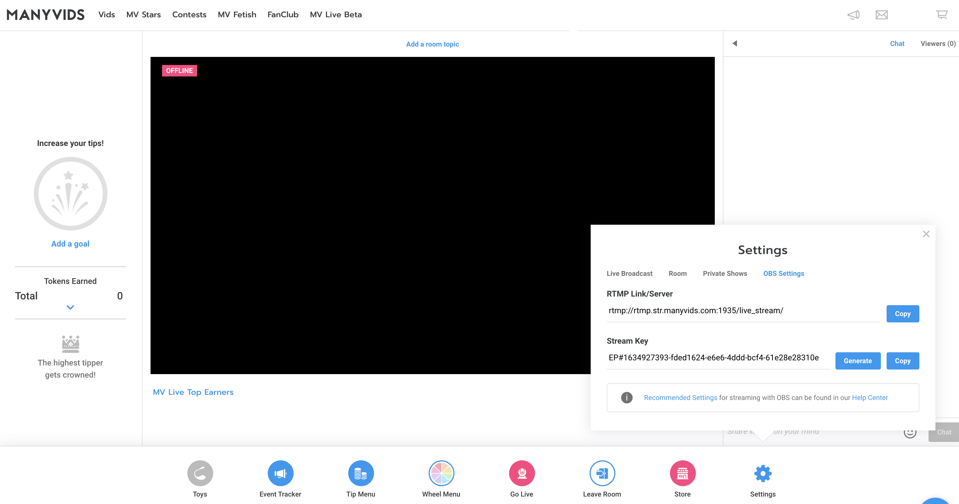Open the Tip Menu coins icon
Image resolution: width=959 pixels, height=504 pixels.
point(360,473)
